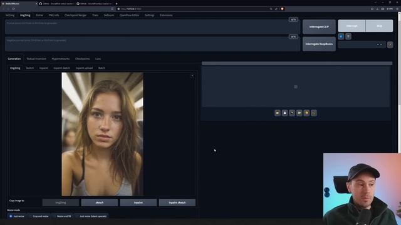This screenshot has height=225, width=401.
Task: Click the trash clear-prompt icon
Action: pyautogui.click(x=348, y=36)
